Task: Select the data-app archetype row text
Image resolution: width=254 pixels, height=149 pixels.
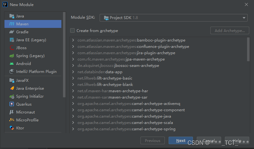Action: coord(100,72)
